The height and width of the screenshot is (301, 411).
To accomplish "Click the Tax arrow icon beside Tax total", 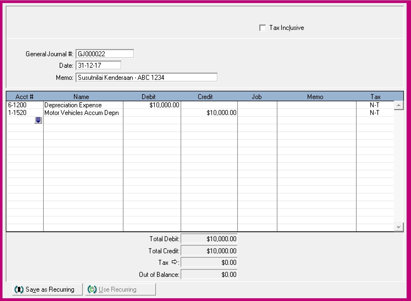I will (174, 262).
